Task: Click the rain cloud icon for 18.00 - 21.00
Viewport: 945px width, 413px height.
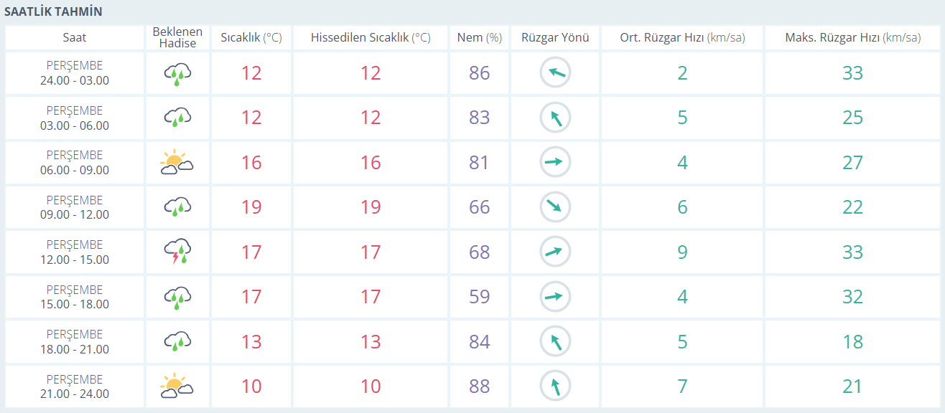Action: [x=177, y=341]
